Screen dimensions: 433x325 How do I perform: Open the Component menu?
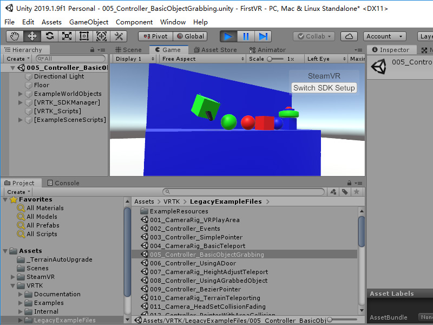(134, 22)
